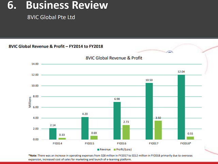Viewport: 218px width, 164px height.
Task: Click the 'Profit/(Loss)' legend label
Action: coord(124,149)
